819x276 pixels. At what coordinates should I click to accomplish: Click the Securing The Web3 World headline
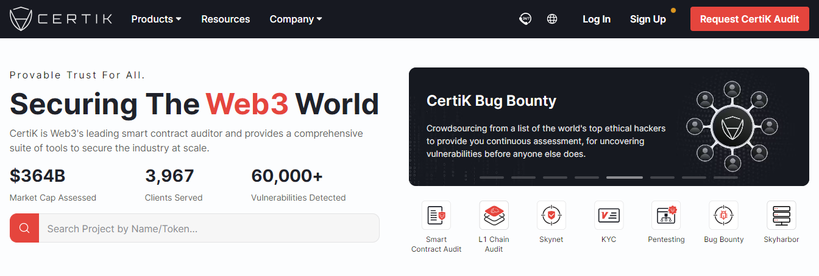[x=194, y=104]
